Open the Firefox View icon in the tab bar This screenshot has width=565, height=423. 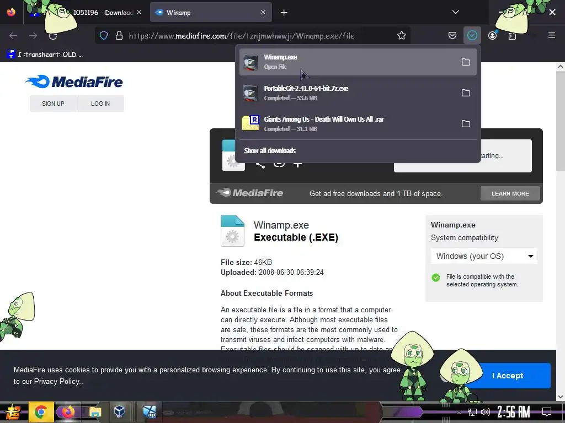(11, 12)
